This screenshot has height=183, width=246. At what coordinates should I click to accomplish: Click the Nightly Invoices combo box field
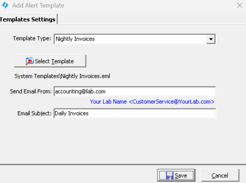[x=135, y=39]
